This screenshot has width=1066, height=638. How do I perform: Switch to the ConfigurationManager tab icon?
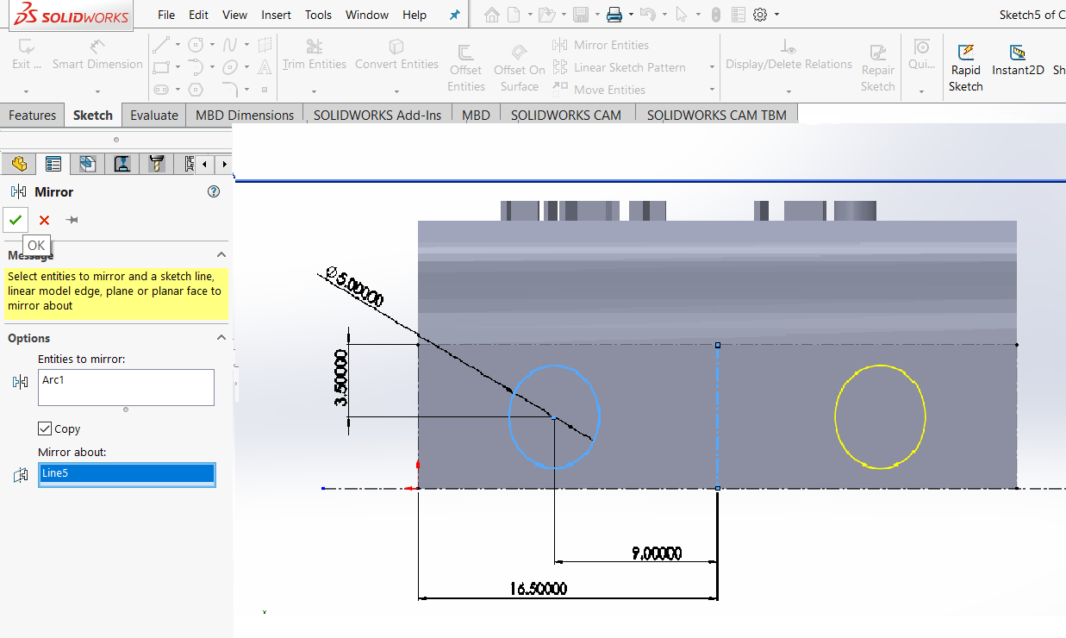87,164
